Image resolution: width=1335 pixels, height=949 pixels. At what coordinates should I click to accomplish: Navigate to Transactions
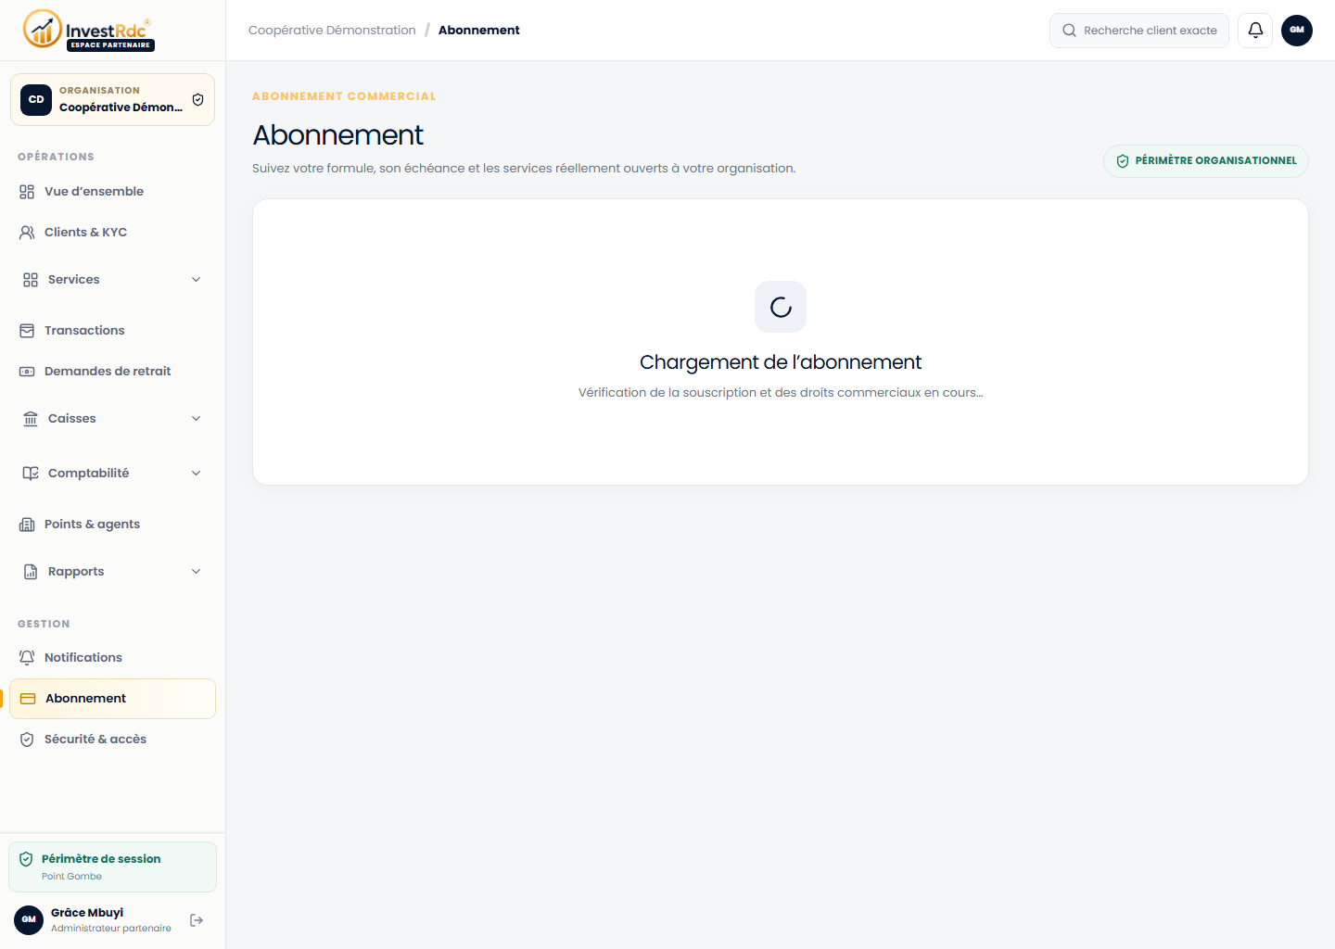[112, 331]
